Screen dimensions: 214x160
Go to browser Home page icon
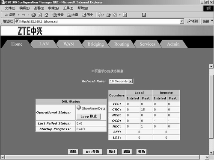click(46, 15)
